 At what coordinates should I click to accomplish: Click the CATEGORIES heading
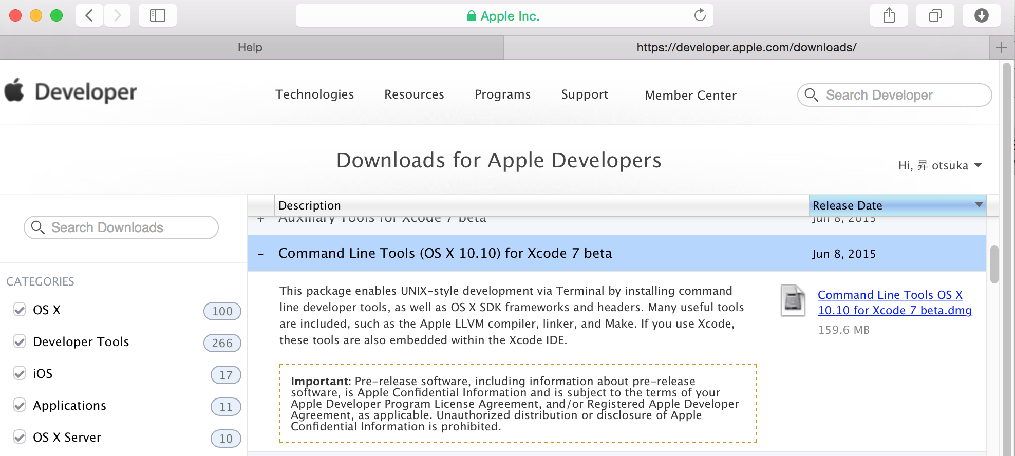tap(40, 281)
